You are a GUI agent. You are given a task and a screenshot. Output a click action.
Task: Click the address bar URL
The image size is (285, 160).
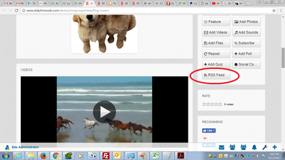68,11
